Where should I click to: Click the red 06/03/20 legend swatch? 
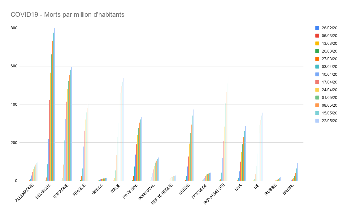(x=317, y=35)
